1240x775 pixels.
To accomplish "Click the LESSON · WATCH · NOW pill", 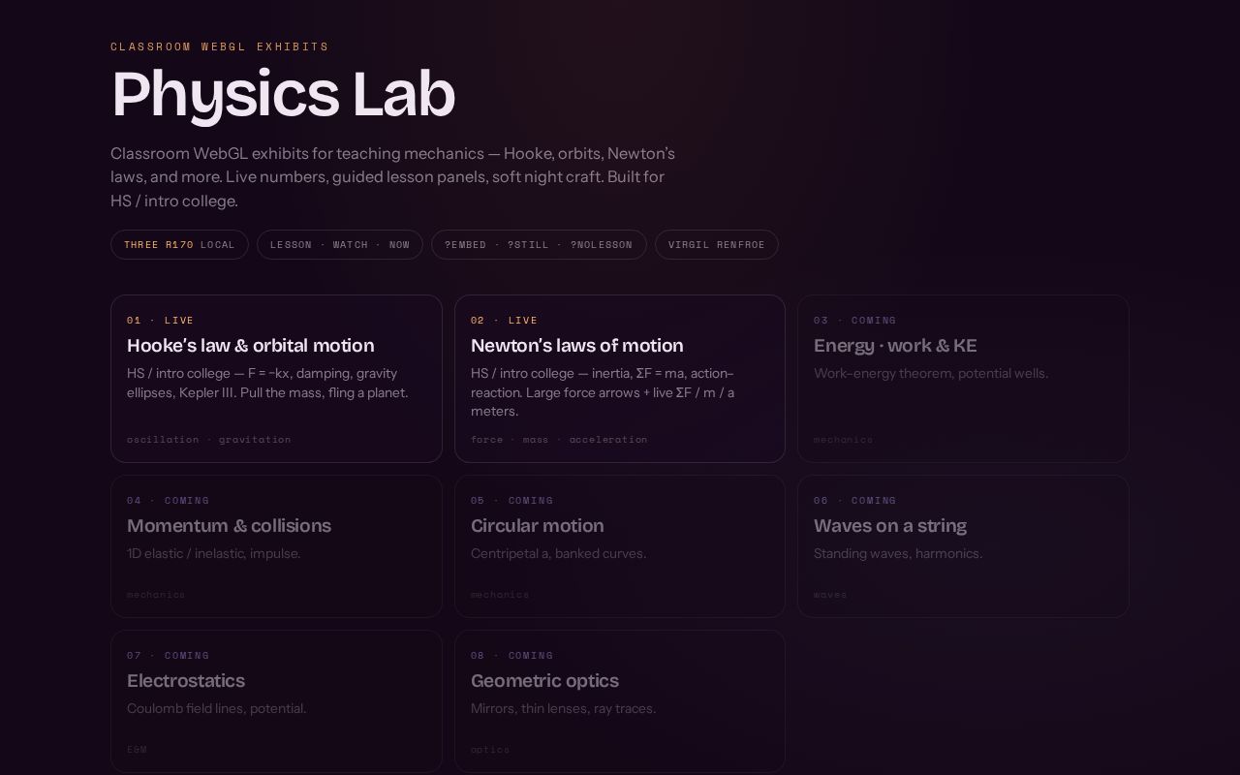I will 340,245.
